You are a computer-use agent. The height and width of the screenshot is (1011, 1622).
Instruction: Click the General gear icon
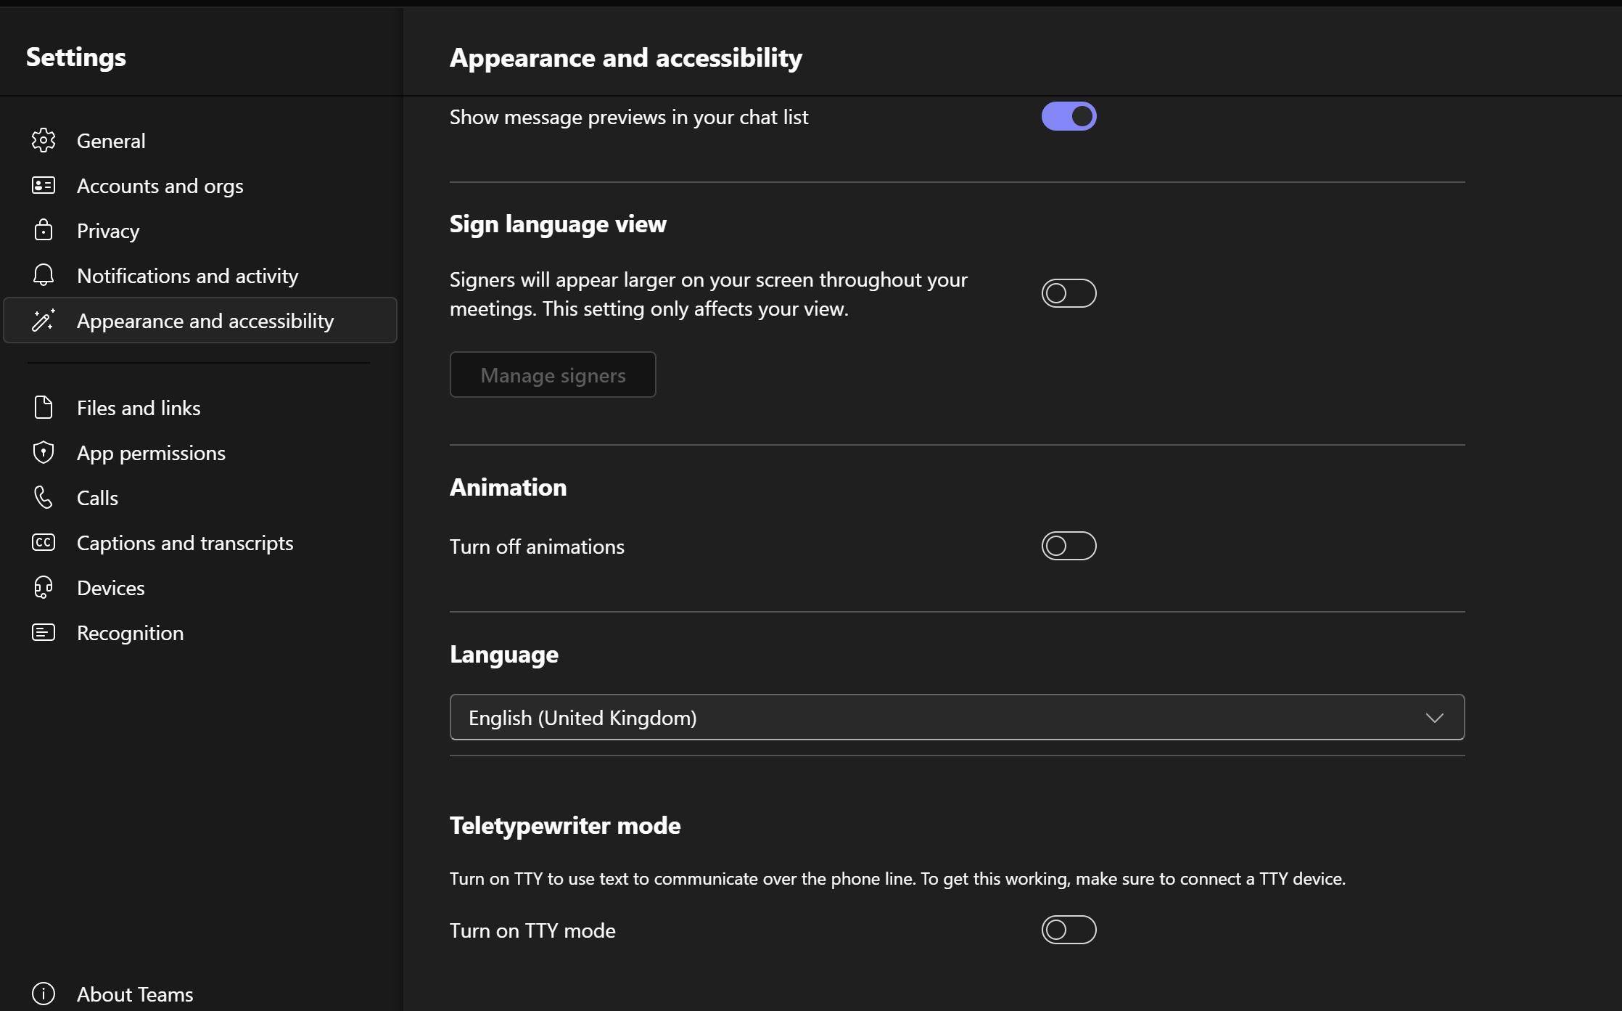(x=44, y=141)
